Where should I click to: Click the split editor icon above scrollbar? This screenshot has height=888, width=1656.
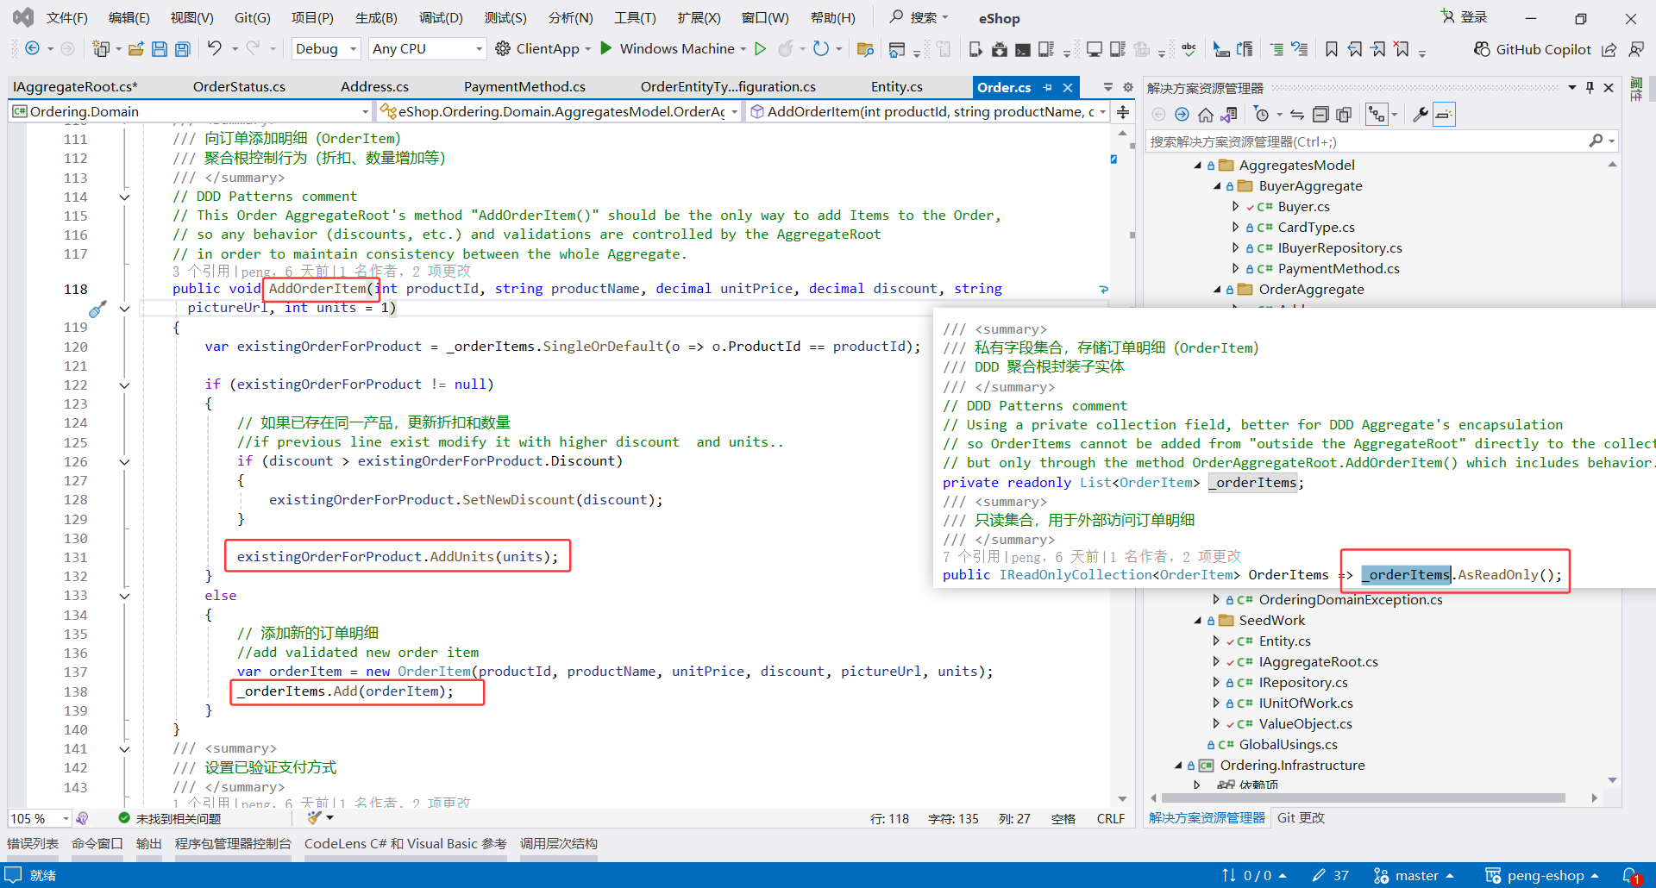point(1123,112)
